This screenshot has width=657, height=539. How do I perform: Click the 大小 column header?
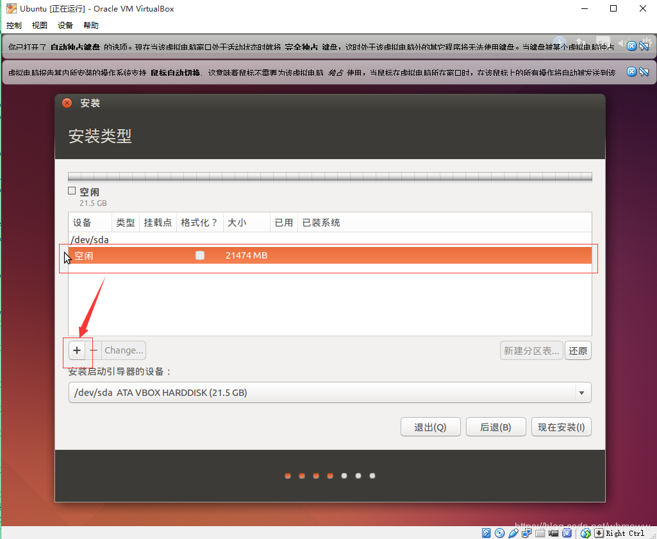[246, 222]
